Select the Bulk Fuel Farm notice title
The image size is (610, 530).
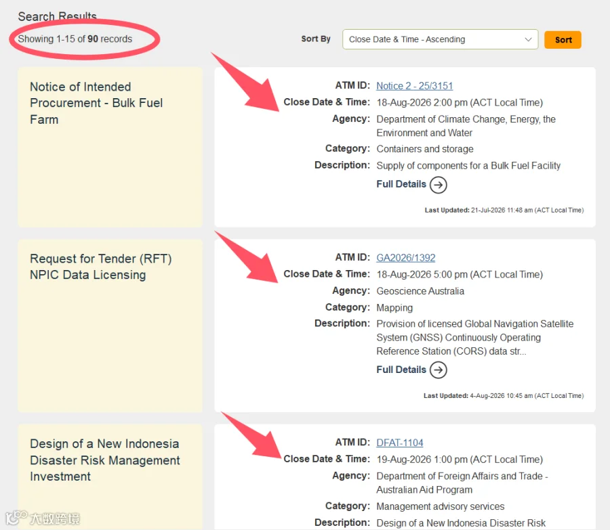coord(96,103)
